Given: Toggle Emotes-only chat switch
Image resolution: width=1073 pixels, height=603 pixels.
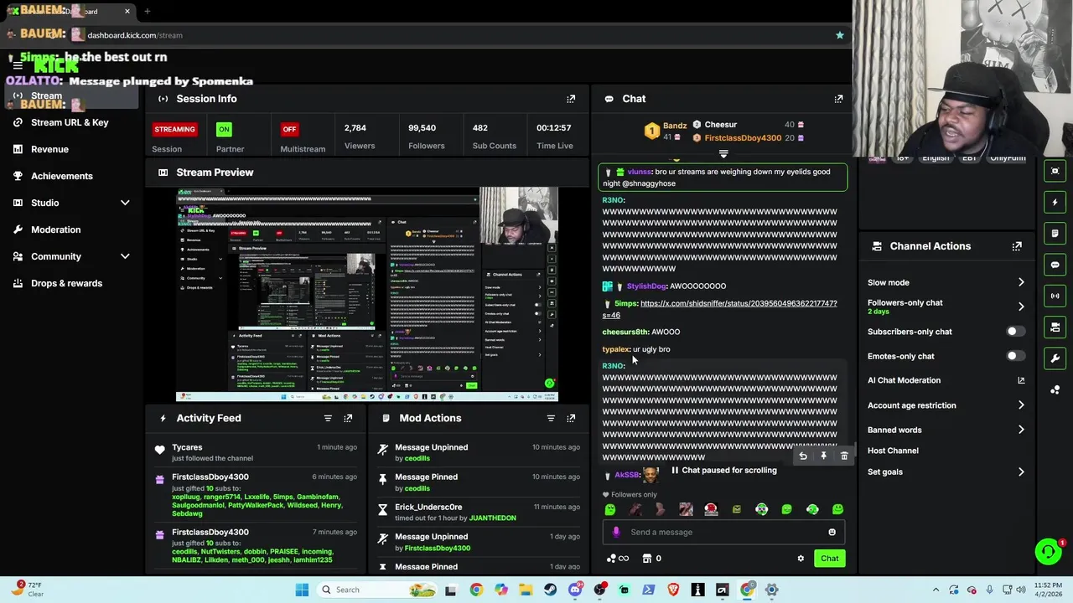Looking at the screenshot, I should 1014,356.
